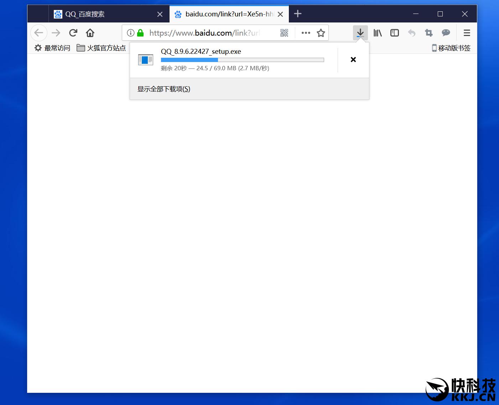Open 火狐官方站点 bookmark folder
Image resolution: width=499 pixels, height=405 pixels.
coord(102,48)
